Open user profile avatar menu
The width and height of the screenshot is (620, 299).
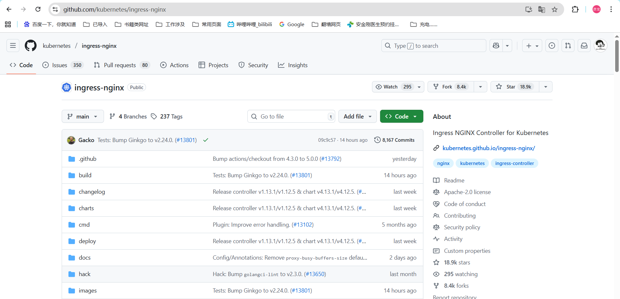600,46
